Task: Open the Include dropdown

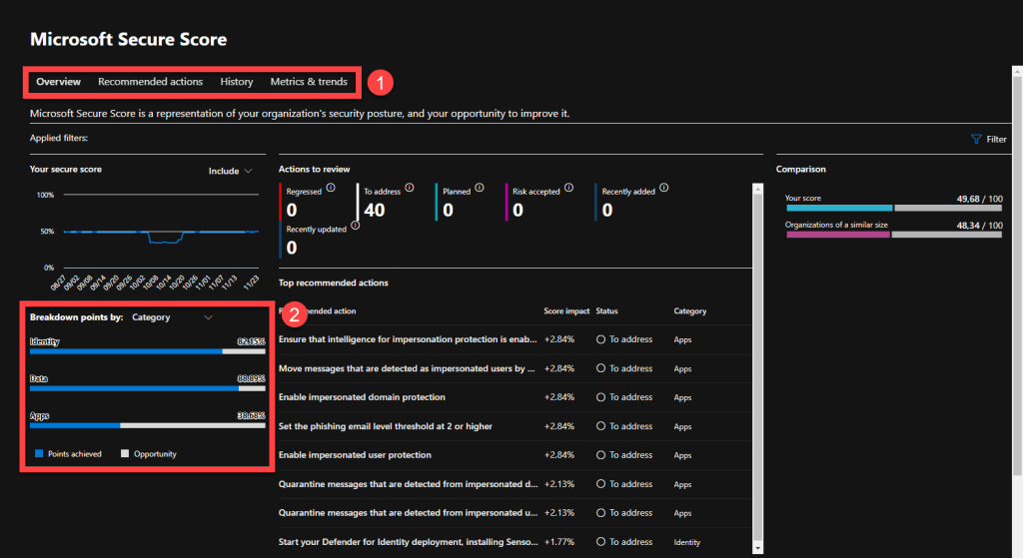Action: point(230,171)
